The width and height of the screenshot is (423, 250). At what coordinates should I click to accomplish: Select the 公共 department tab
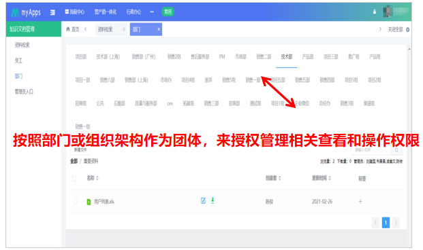[100, 103]
